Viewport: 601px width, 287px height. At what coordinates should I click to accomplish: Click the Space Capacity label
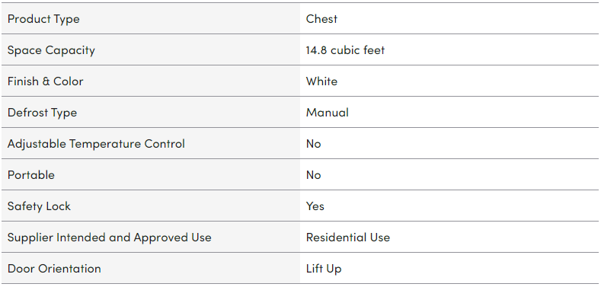pos(51,50)
